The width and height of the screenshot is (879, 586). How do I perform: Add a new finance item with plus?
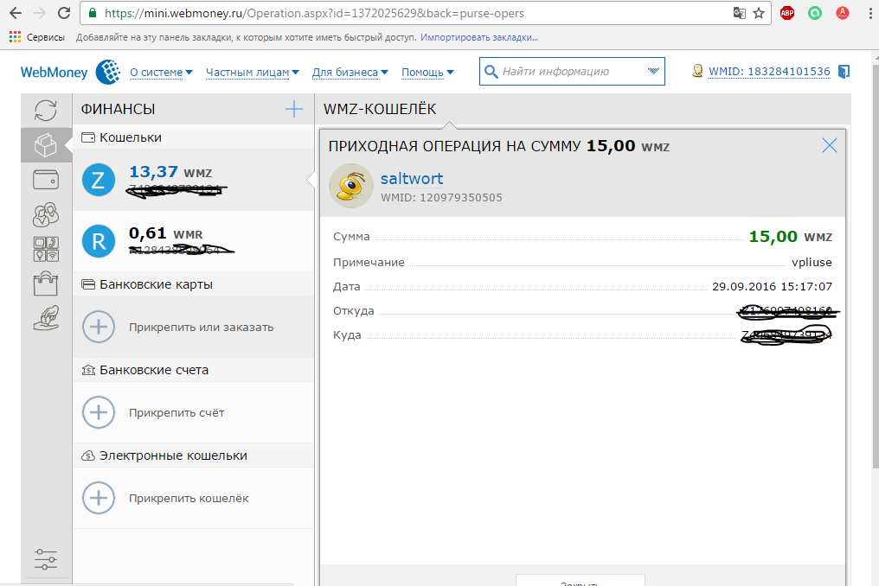294,109
